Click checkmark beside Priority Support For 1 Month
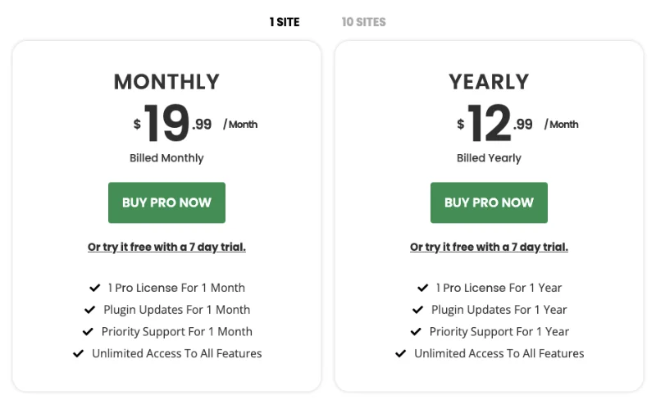 [x=88, y=332]
